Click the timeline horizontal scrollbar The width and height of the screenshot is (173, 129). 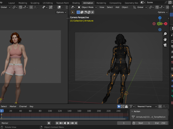63,119
